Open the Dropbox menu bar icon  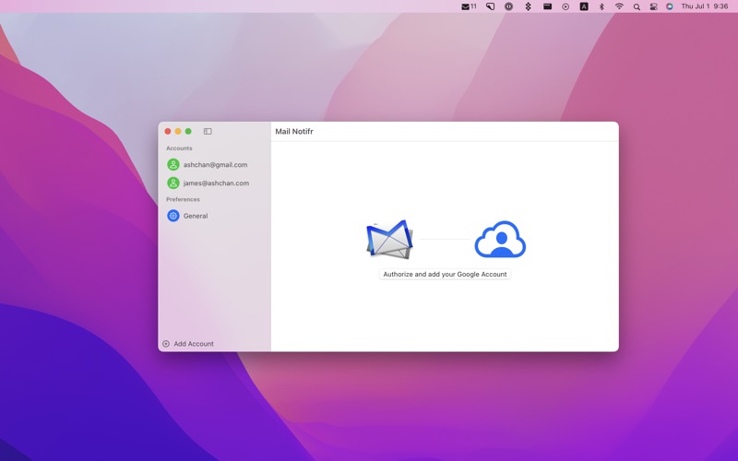click(x=528, y=6)
